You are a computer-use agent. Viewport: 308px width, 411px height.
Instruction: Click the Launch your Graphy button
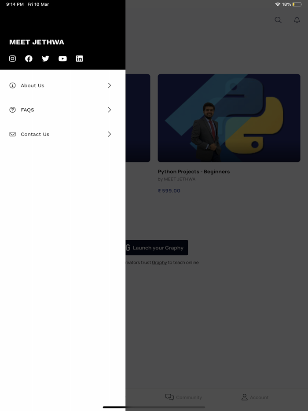coord(157,247)
